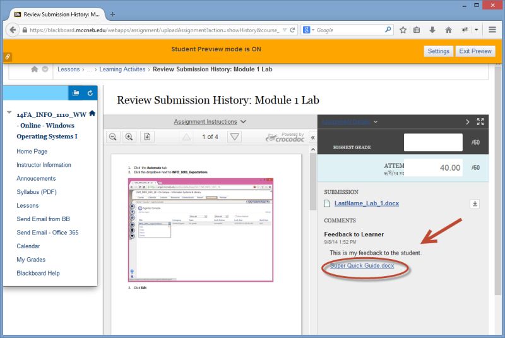Go to browser home page icon
Viewport: 505px width, 338px height.
448,30
